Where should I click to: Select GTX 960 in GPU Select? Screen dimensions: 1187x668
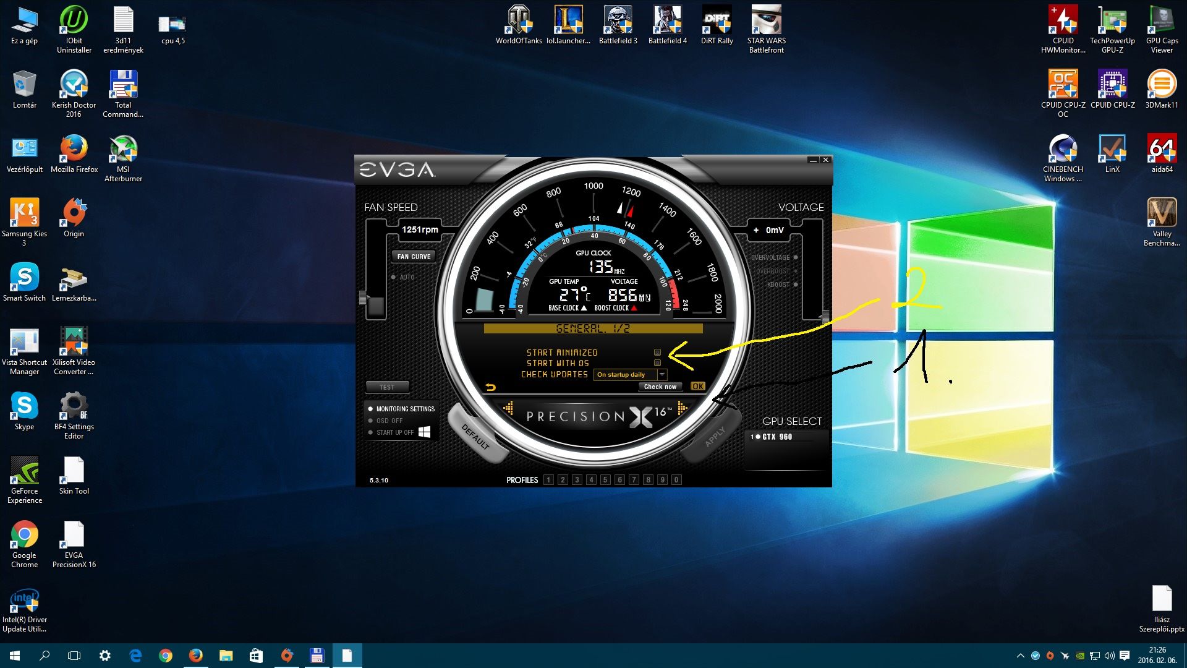772,437
